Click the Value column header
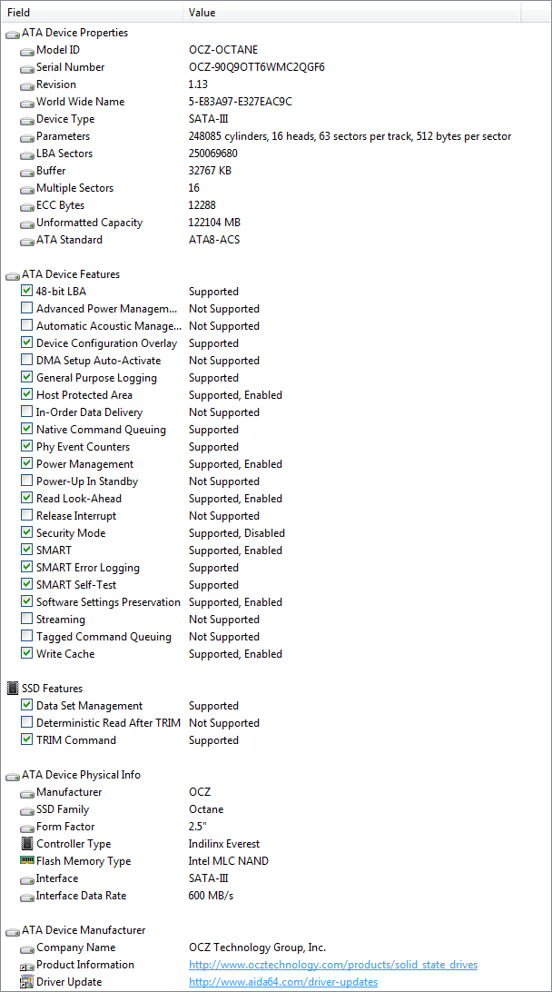The width and height of the screenshot is (552, 992). pos(351,13)
